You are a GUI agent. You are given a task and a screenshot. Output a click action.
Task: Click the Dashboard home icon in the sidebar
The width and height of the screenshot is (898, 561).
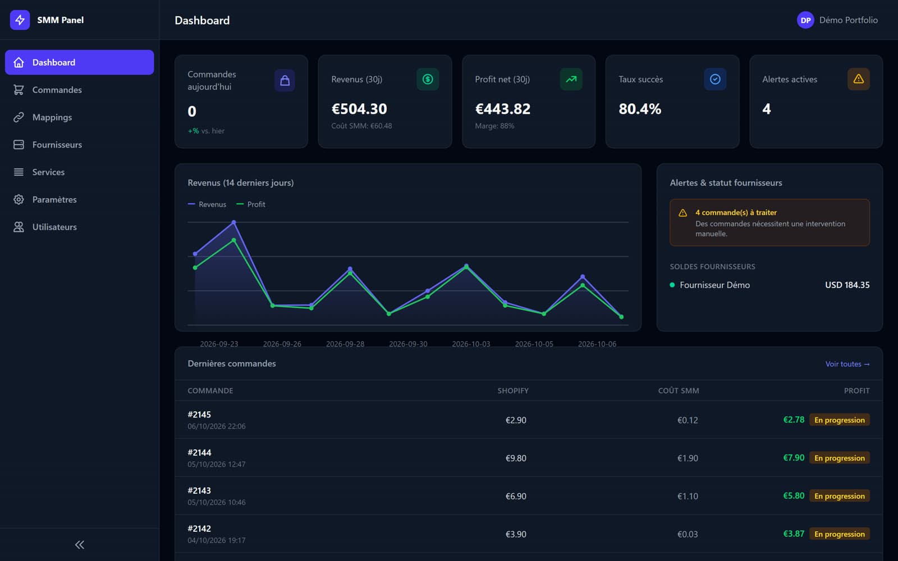(x=19, y=62)
